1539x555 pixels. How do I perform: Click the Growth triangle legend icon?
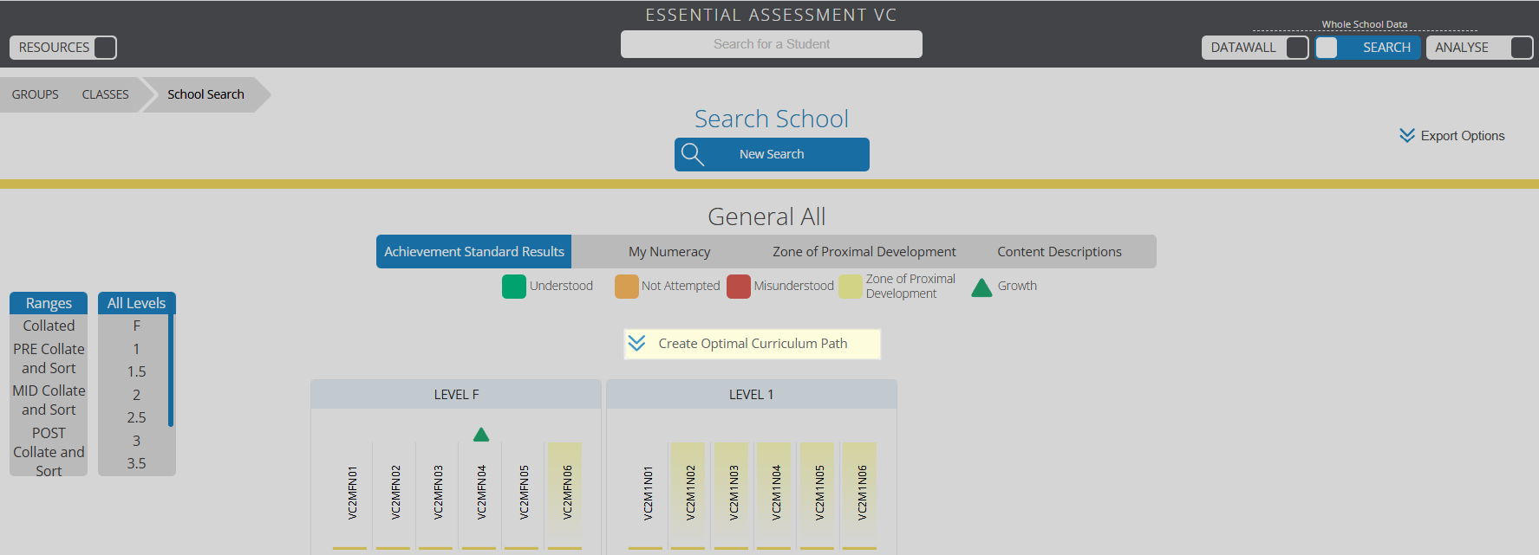(981, 287)
